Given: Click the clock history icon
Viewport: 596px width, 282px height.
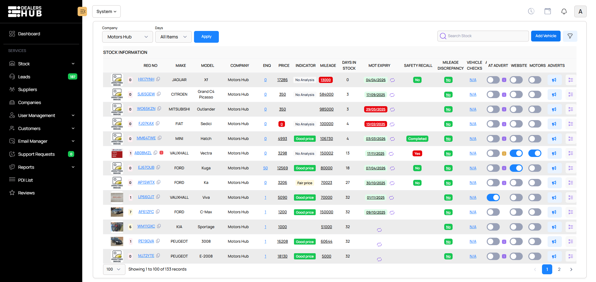Looking at the screenshot, I should click(531, 11).
